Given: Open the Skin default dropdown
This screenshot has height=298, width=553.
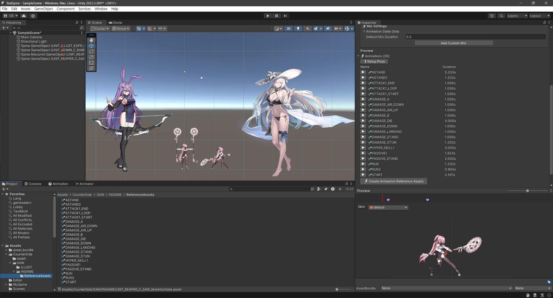Looking at the screenshot, I should coord(388,207).
